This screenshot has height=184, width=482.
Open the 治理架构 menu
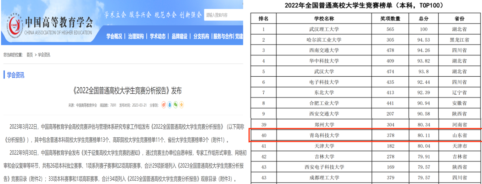click(136, 36)
